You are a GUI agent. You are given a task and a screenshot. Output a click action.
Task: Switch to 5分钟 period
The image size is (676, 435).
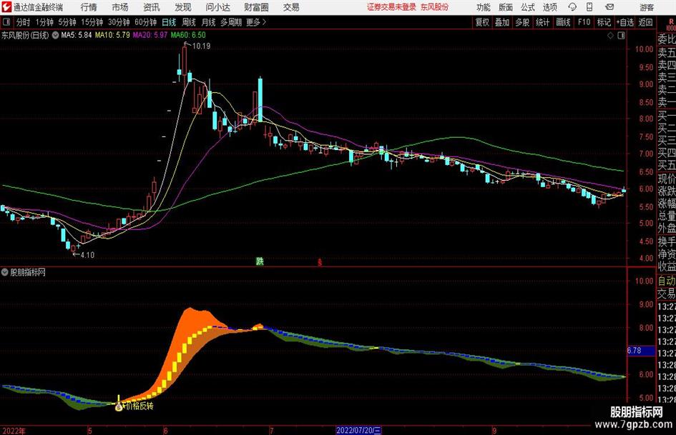67,22
